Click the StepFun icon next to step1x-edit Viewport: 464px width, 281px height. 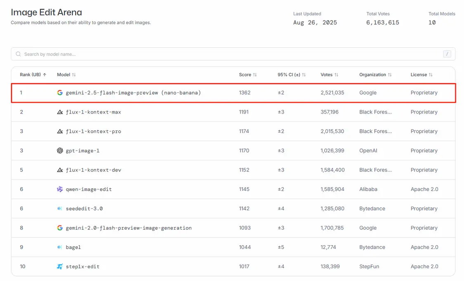coord(60,267)
